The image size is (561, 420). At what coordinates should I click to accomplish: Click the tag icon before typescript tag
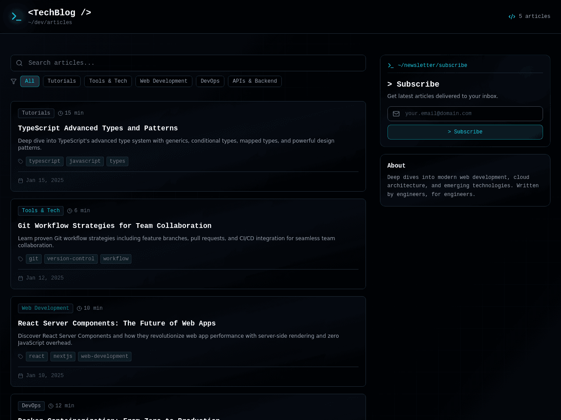pyautogui.click(x=21, y=161)
